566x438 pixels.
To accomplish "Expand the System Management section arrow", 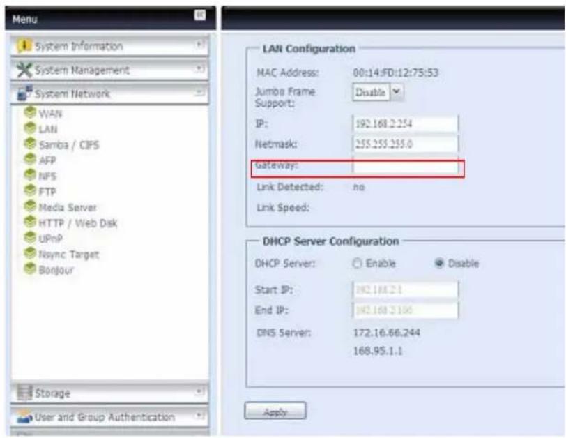I will click(199, 68).
